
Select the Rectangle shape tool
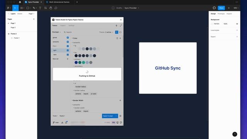(28, 8)
